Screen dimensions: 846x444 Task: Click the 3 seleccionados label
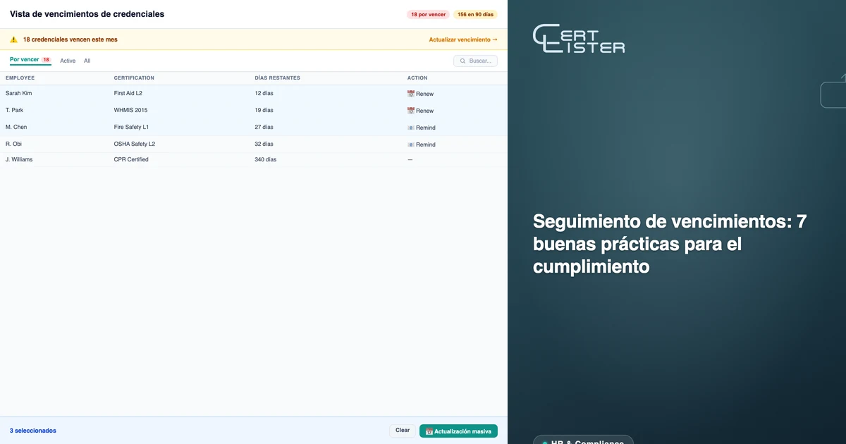pyautogui.click(x=33, y=431)
